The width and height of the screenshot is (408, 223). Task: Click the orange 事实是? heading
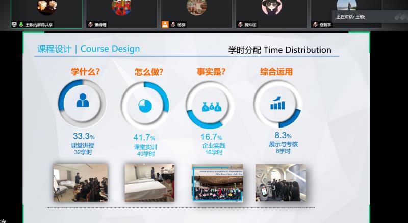[211, 72]
